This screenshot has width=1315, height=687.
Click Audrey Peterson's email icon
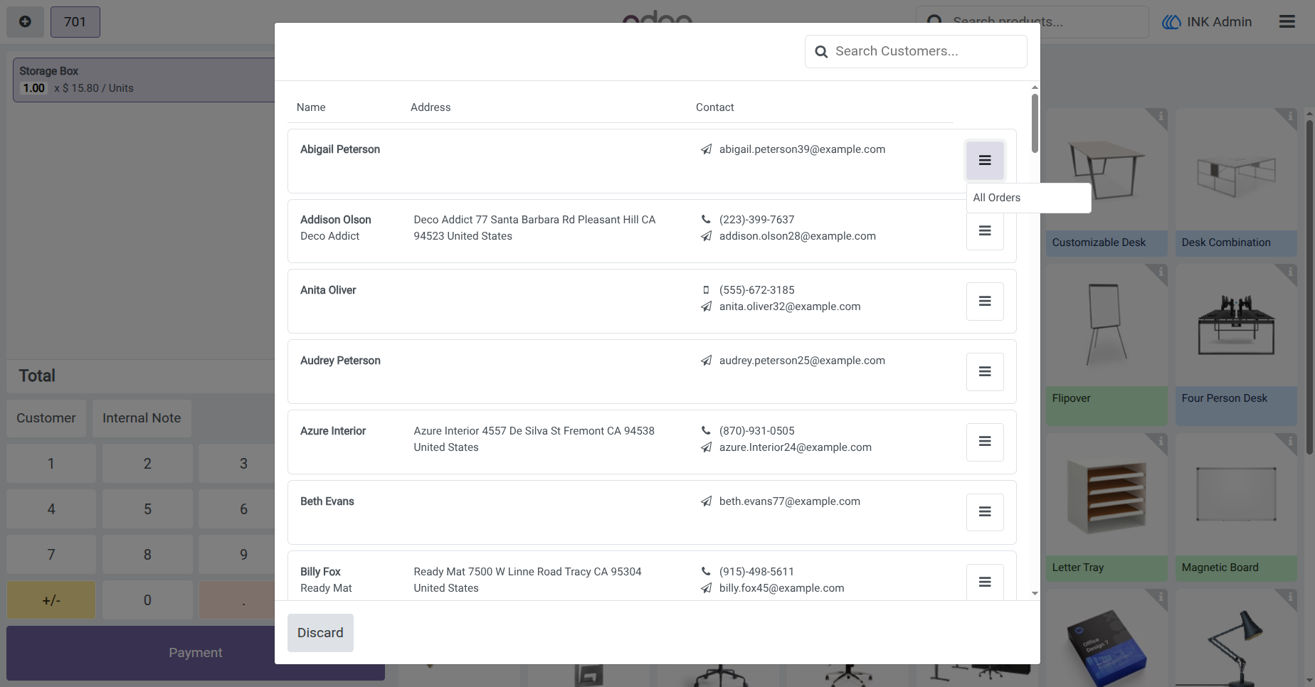[x=706, y=361]
